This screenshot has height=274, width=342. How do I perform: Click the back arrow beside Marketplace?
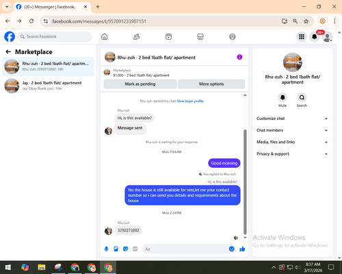(8, 52)
